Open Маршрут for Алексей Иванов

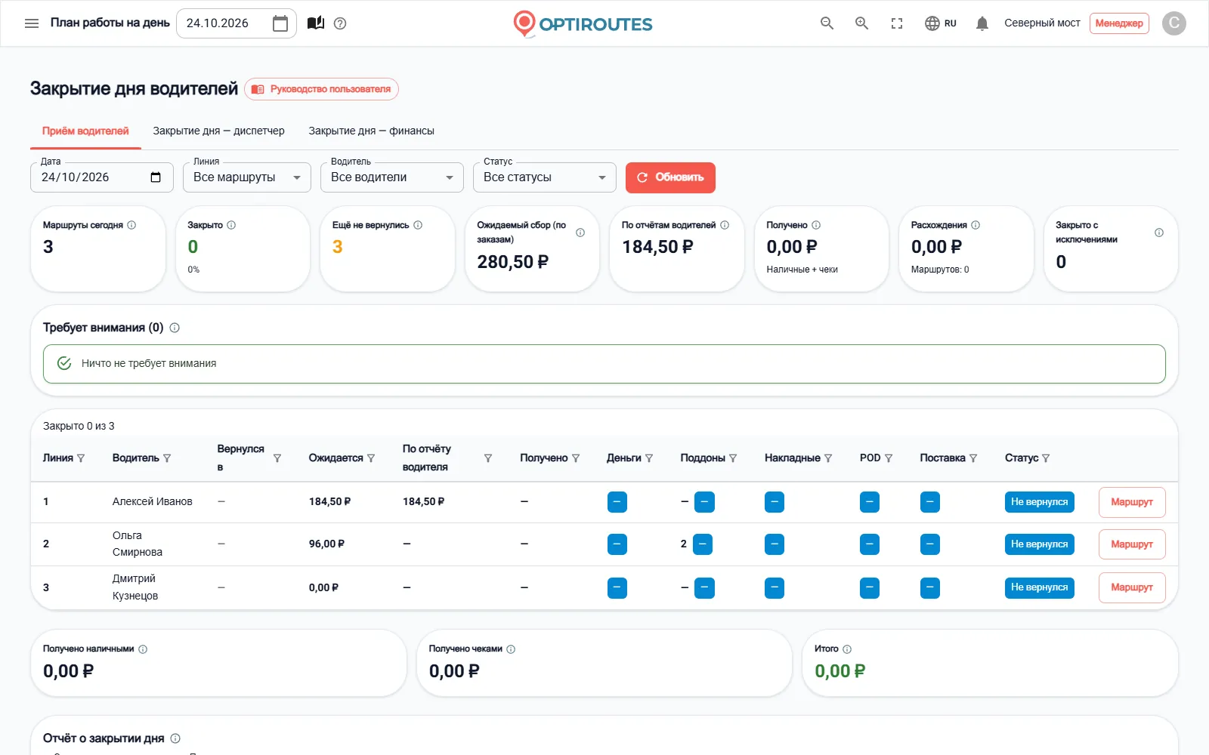point(1132,502)
